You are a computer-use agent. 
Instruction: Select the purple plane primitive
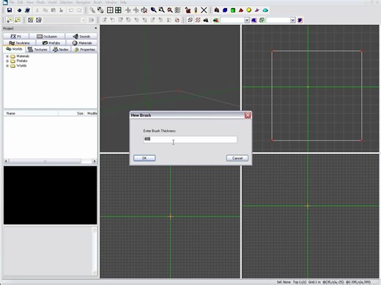(x=257, y=10)
